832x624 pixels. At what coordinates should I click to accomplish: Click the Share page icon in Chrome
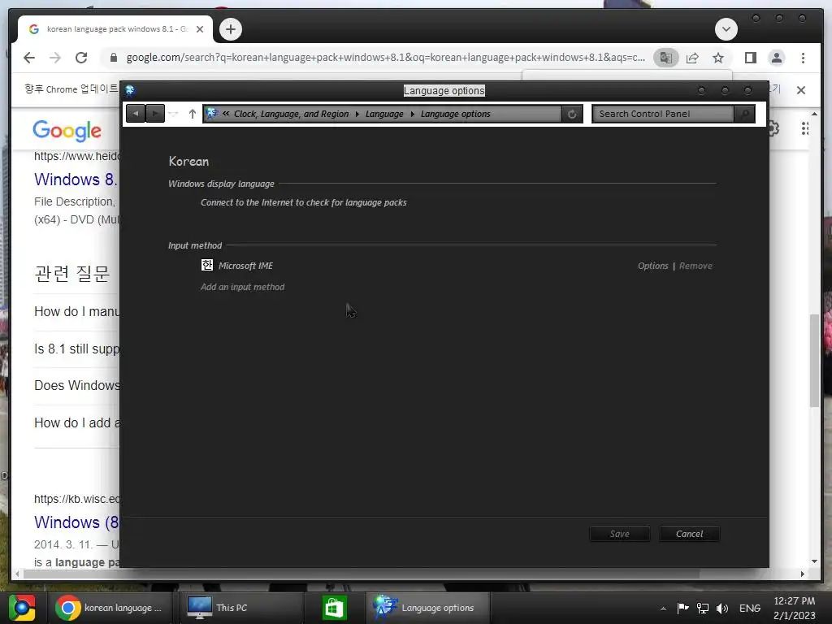click(x=692, y=58)
